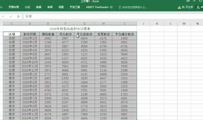Select column H header

click(x=103, y=23)
